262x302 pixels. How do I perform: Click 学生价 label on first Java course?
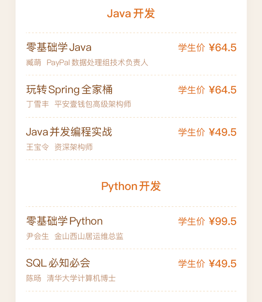[x=191, y=48]
